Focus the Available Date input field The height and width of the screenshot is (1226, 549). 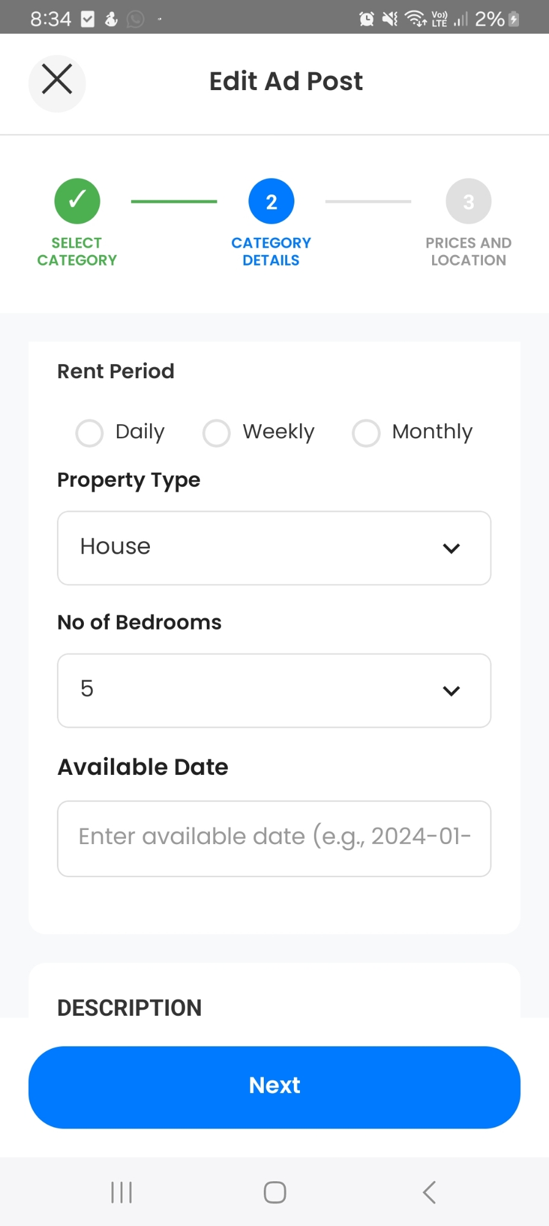coord(274,838)
